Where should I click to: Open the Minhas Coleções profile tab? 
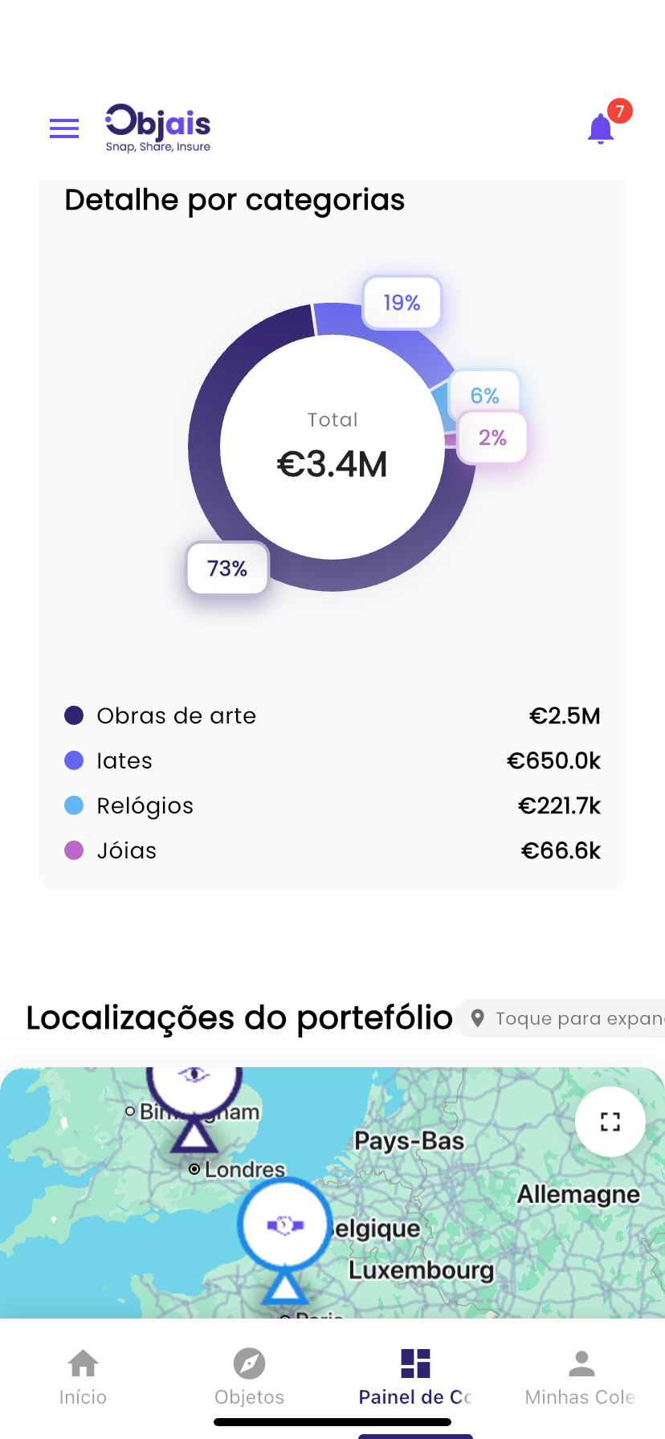pos(581,1376)
